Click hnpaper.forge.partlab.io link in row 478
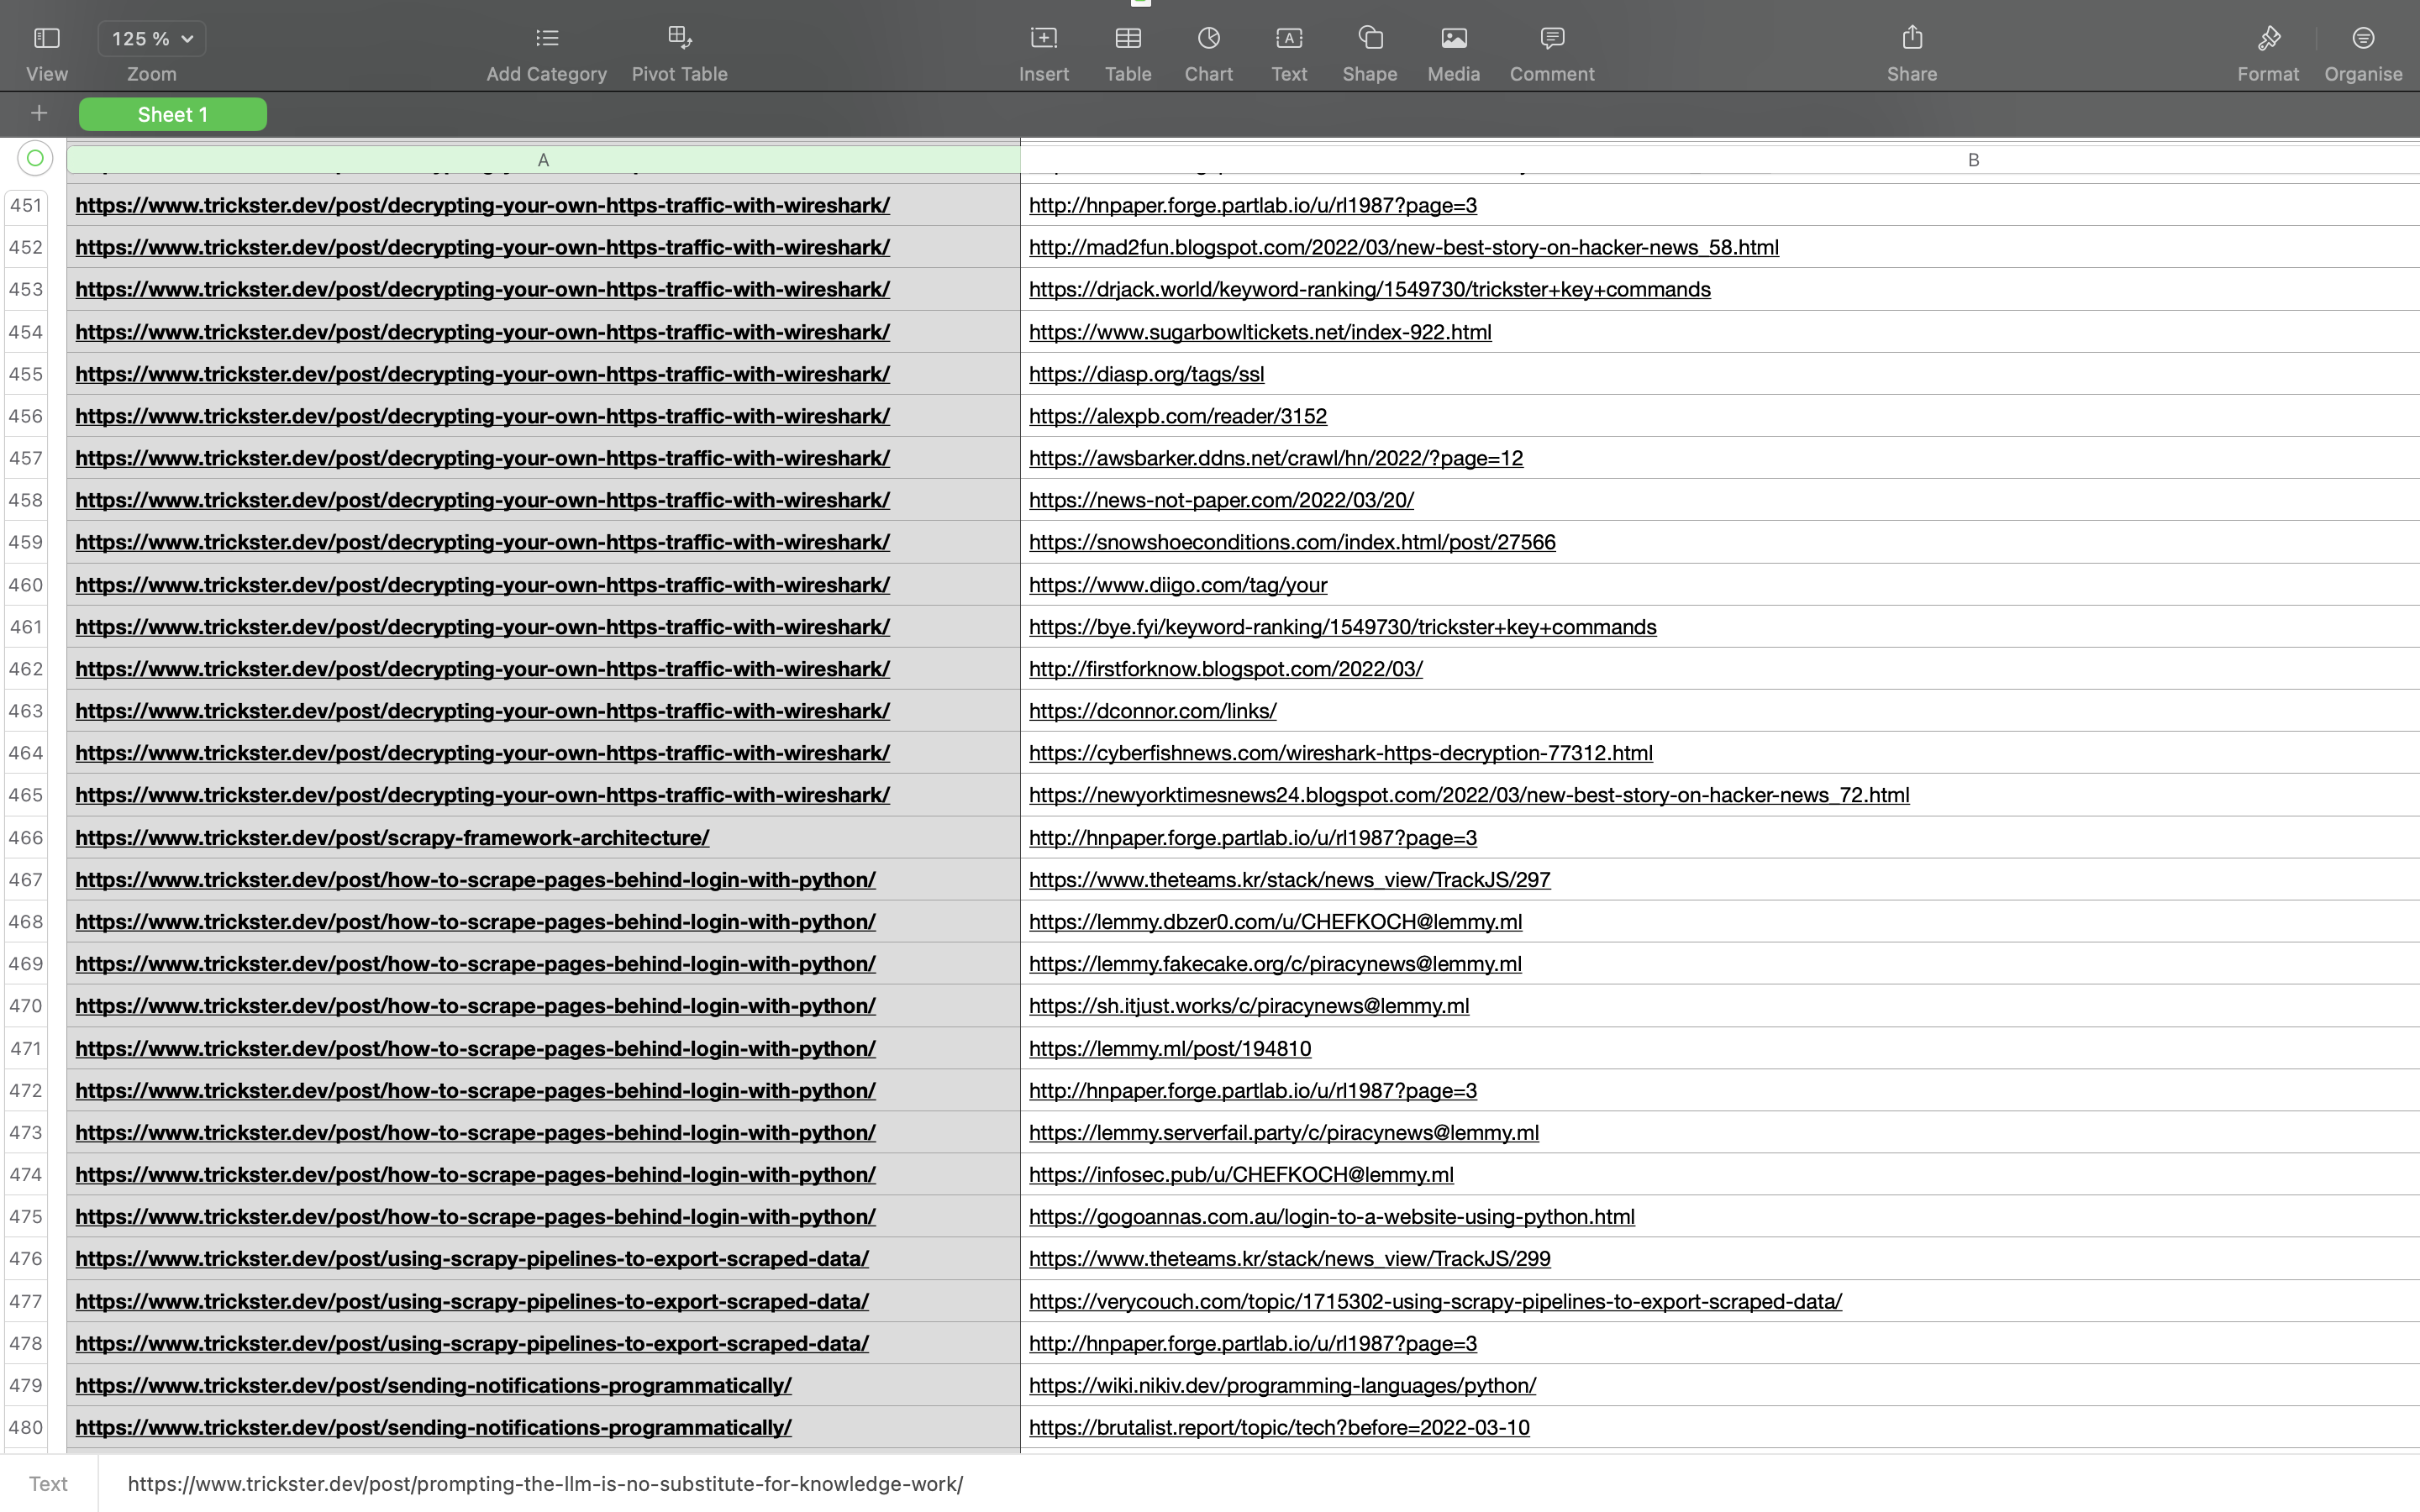2420x1512 pixels. (1252, 1344)
